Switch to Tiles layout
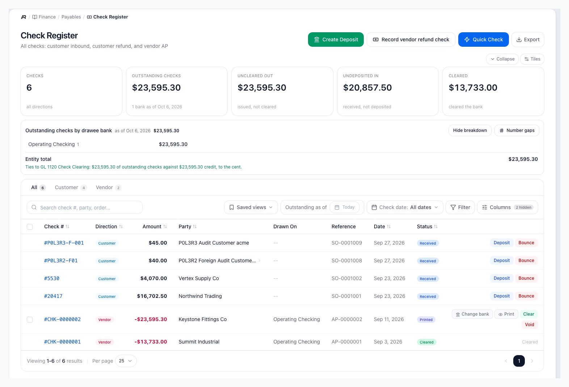This screenshot has width=569, height=387. (x=532, y=59)
